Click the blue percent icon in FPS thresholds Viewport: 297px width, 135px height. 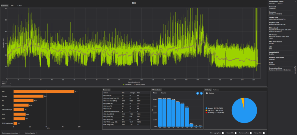[x=198, y=93]
